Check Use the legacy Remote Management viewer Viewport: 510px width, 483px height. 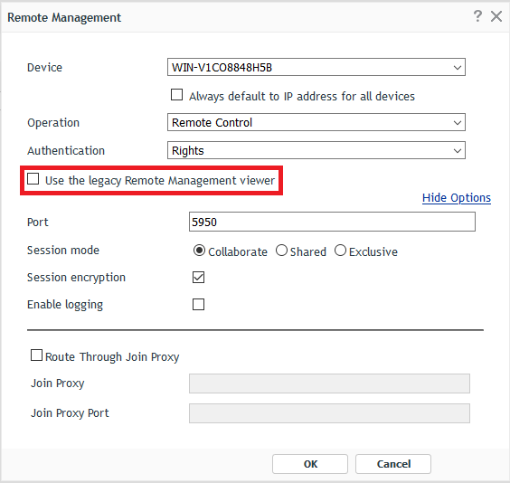click(x=33, y=178)
